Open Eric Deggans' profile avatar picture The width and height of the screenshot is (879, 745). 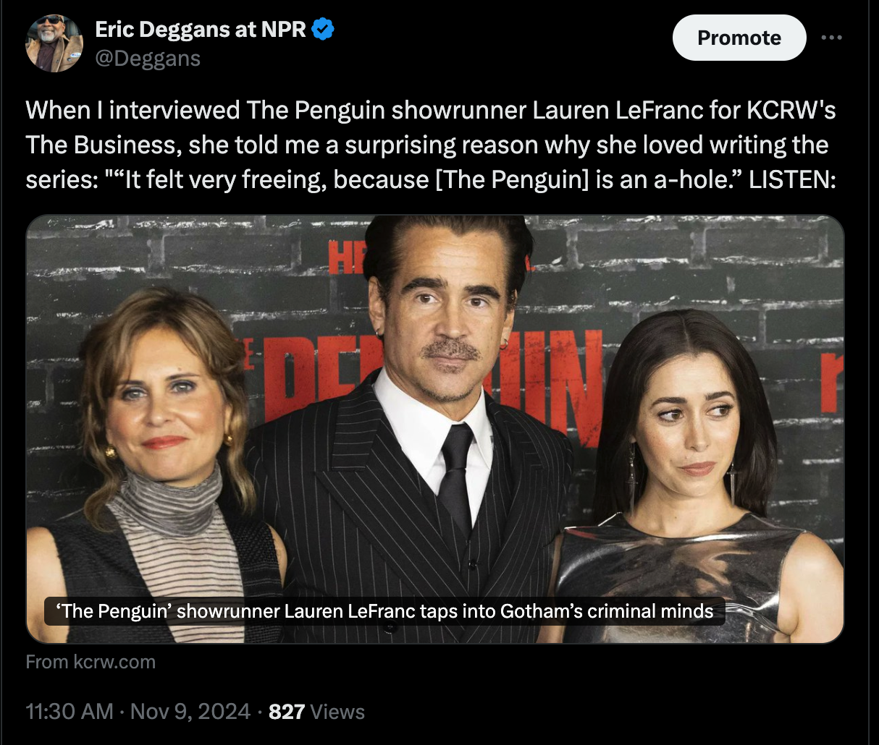(x=54, y=43)
